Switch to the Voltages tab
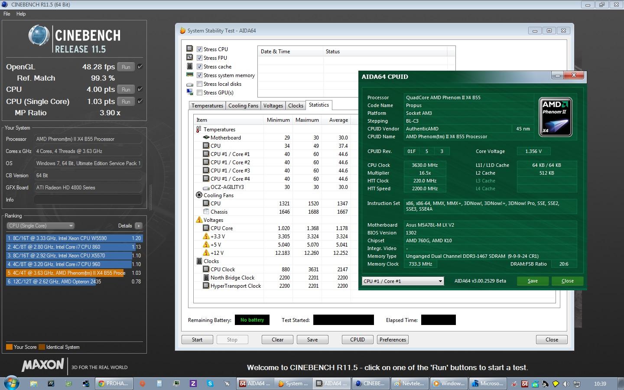Screen dimensions: 624x390 click(x=273, y=106)
